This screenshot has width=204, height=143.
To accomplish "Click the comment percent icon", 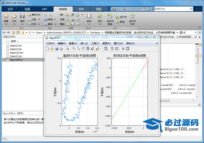I will point(68,19).
